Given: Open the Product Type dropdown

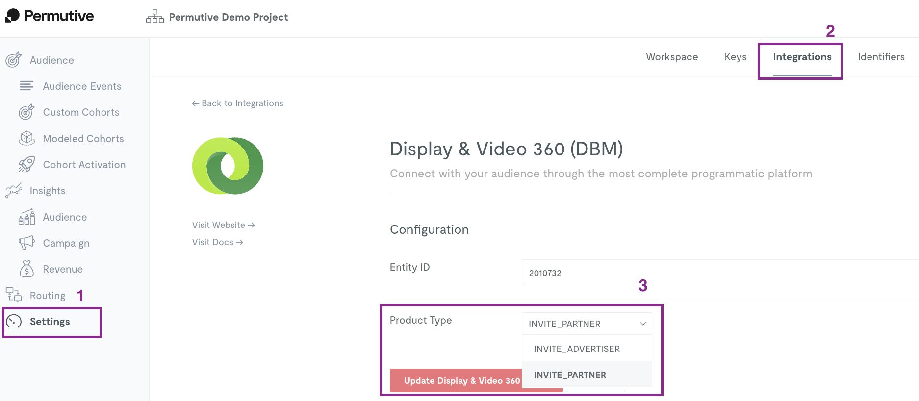Looking at the screenshot, I should click(x=587, y=324).
